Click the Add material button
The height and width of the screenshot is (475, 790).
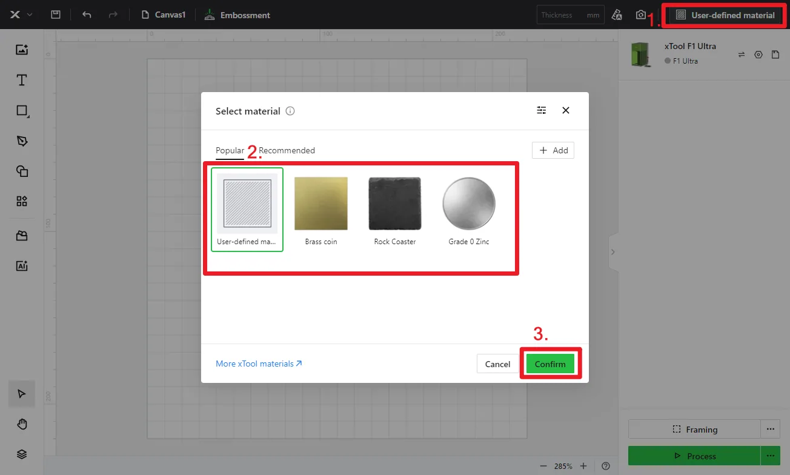553,150
